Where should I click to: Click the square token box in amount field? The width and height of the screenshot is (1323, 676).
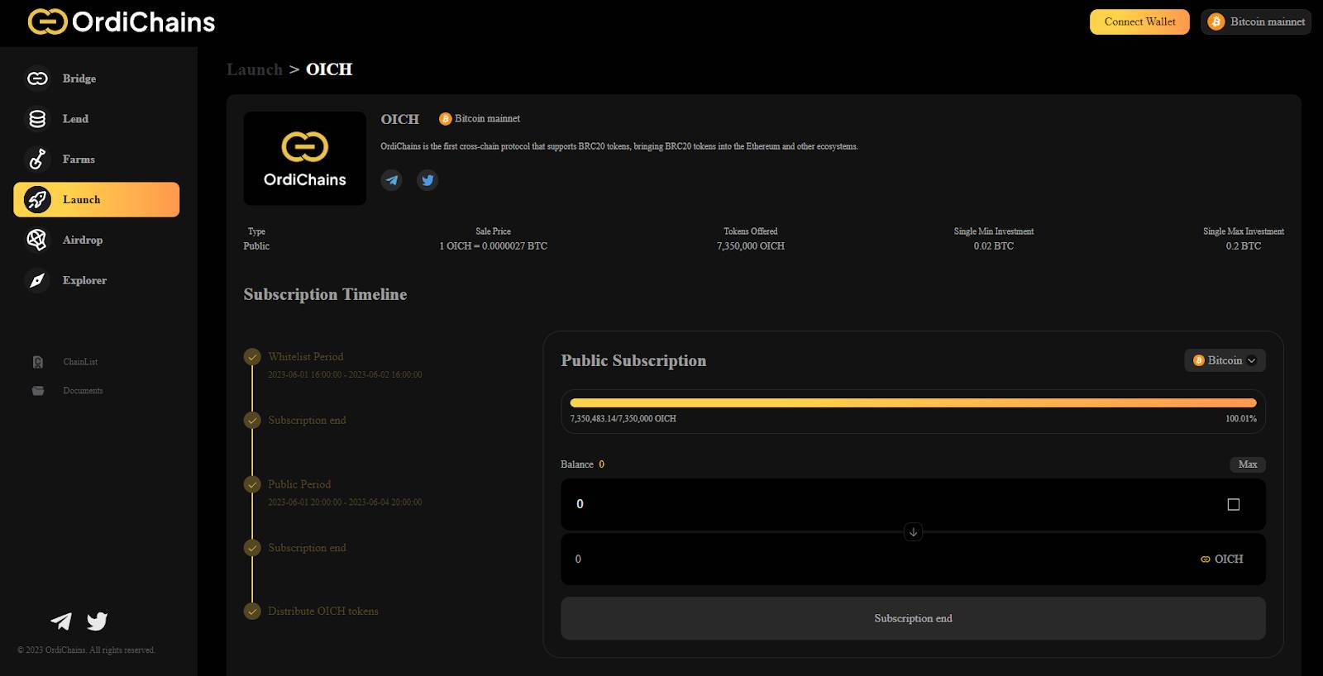click(x=1233, y=504)
